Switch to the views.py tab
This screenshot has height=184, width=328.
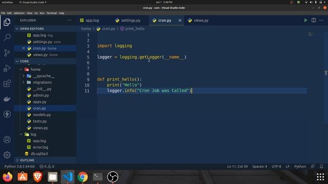[201, 20]
